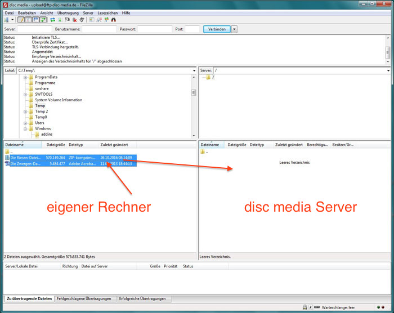Toggle the remote directory tree view
Viewport: 394px width, 313px height.
tap(35, 20)
